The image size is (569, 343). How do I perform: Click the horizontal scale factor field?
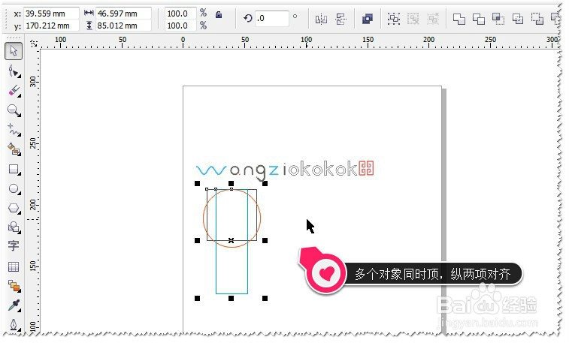coord(180,14)
